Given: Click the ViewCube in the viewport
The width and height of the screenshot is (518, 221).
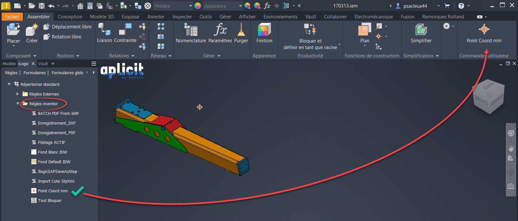Looking at the screenshot, I should coord(489,97).
